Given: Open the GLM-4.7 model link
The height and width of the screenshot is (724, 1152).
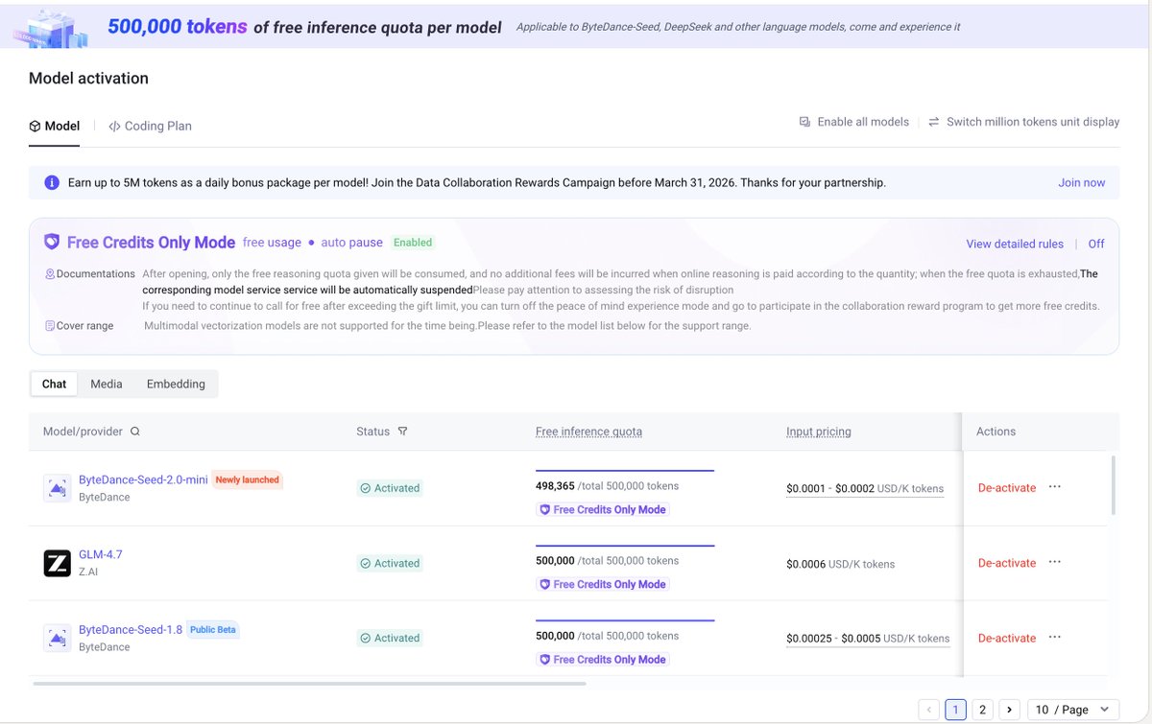Looking at the screenshot, I should click(101, 554).
